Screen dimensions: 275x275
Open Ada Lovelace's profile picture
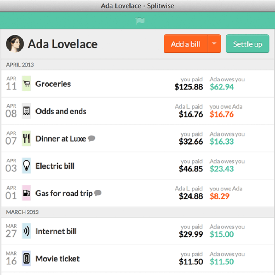tap(15, 44)
